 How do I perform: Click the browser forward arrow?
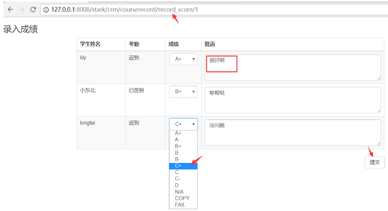[x=22, y=10]
